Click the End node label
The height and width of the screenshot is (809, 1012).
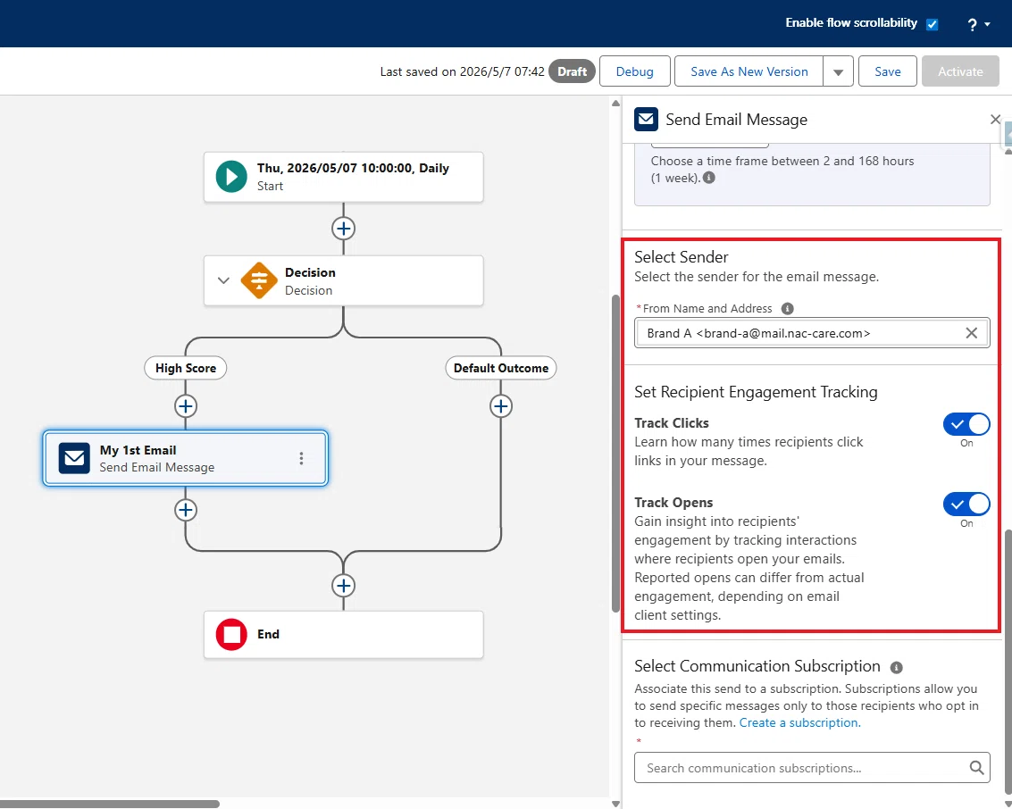pyautogui.click(x=269, y=634)
